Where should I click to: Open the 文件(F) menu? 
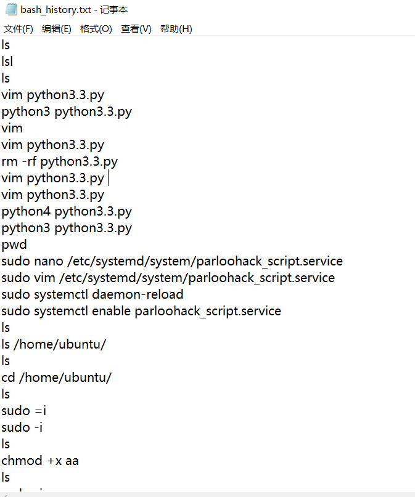18,29
